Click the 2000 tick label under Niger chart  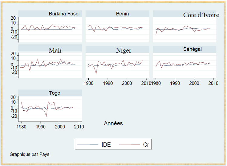coord(127,83)
